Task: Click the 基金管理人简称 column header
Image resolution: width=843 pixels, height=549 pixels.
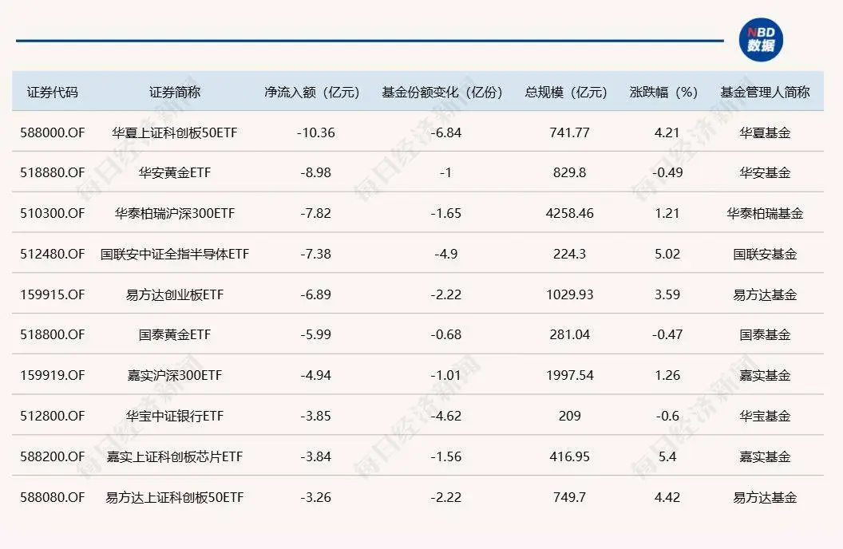Action: [x=765, y=92]
